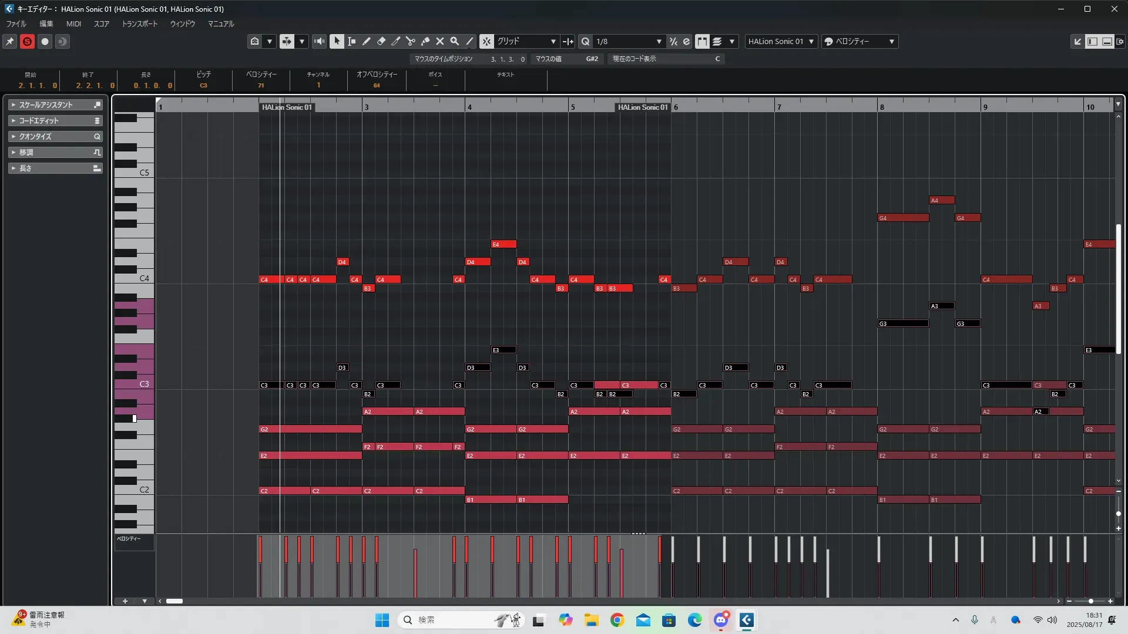The image size is (1128, 634).
Task: Toggle the Snap on/off button
Action: click(x=486, y=42)
